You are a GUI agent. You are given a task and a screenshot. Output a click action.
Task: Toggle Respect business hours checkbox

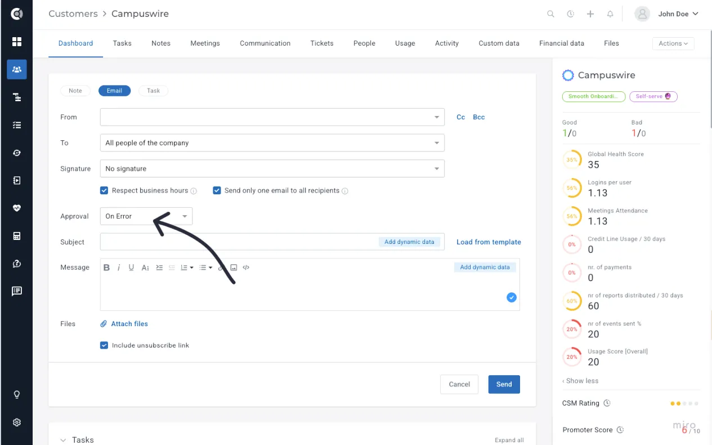[104, 190]
